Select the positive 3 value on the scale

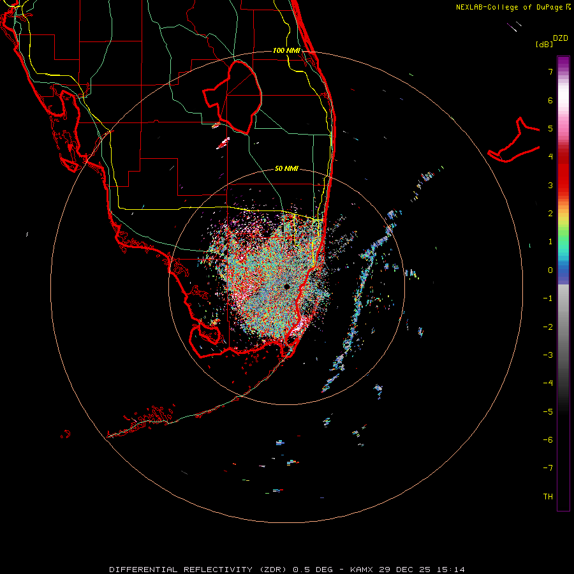(550, 185)
